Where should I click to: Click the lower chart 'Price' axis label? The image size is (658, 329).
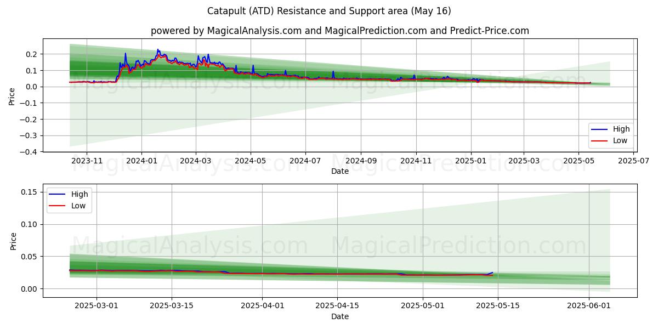(x=14, y=241)
